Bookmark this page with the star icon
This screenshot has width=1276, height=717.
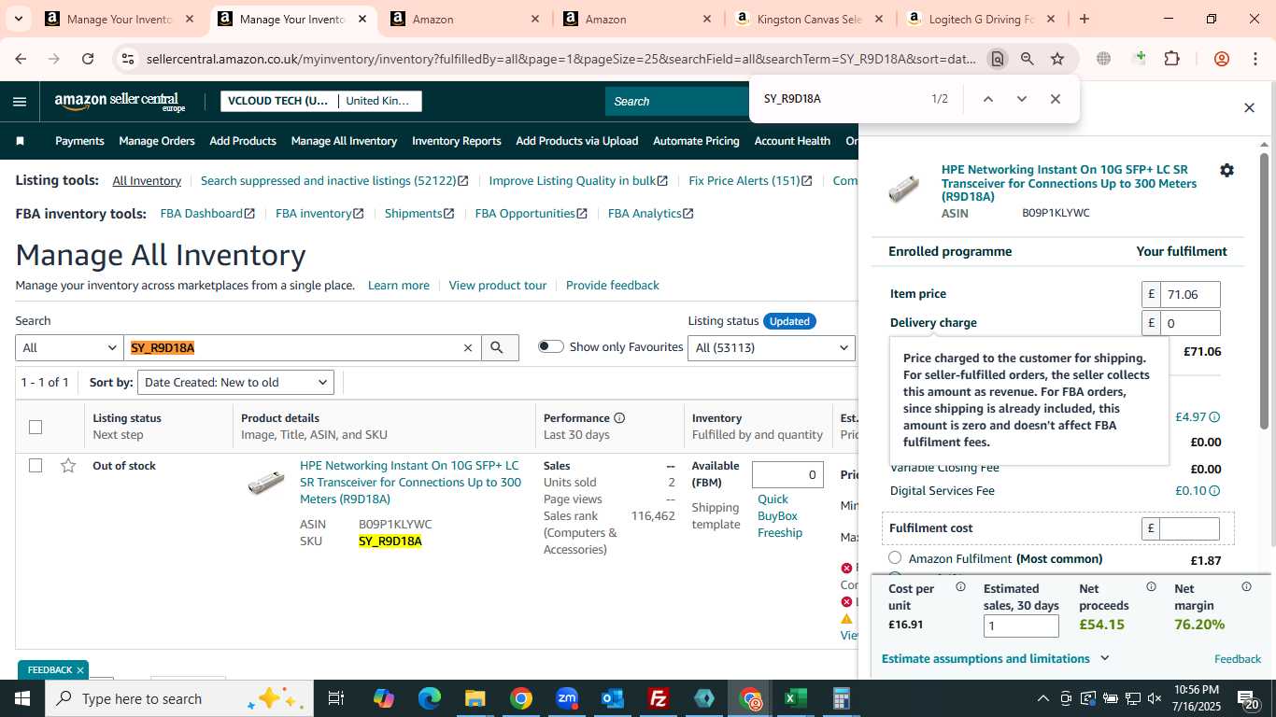point(1057,59)
